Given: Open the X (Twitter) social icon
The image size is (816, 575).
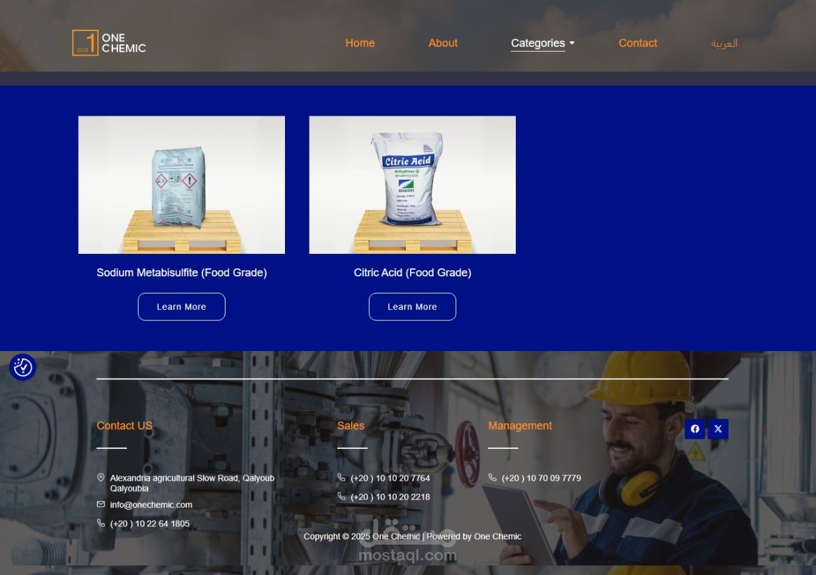Looking at the screenshot, I should [718, 429].
